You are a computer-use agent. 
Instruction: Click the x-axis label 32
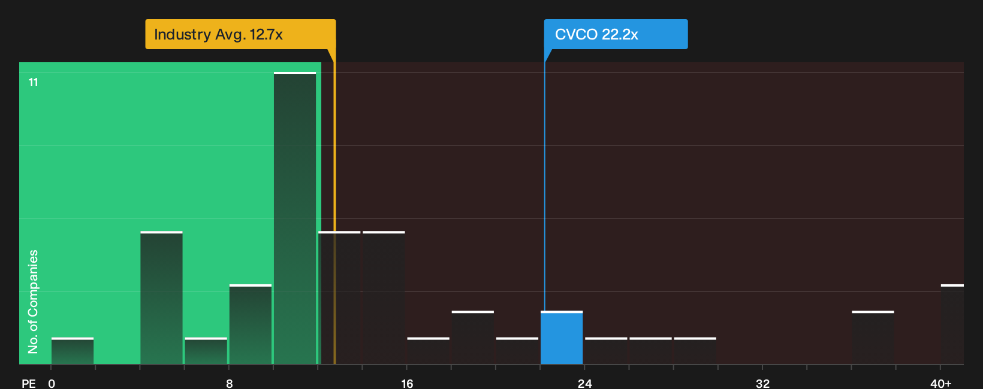point(762,383)
